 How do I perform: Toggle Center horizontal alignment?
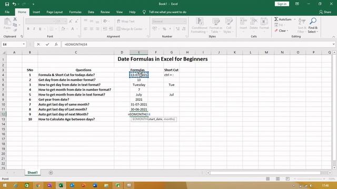(x=92, y=29)
